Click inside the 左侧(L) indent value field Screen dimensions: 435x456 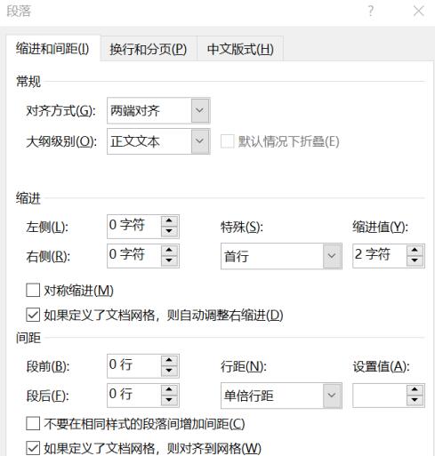pos(134,227)
